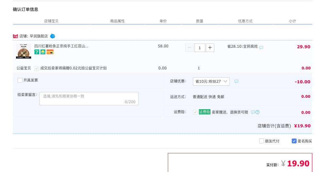Click 普通配送 快递 免邮 shipping text
This screenshot has height=172, width=322.
(x=208, y=97)
